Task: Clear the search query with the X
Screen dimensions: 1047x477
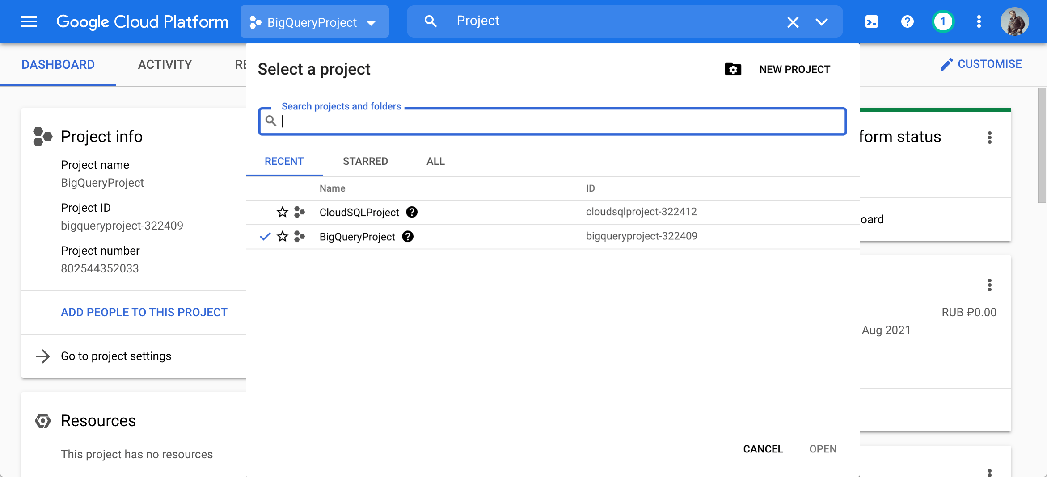Action: click(x=793, y=21)
